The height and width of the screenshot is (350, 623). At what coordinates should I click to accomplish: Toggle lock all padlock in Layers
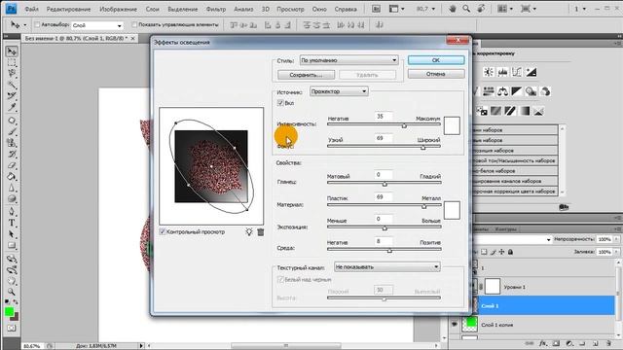tap(510, 252)
